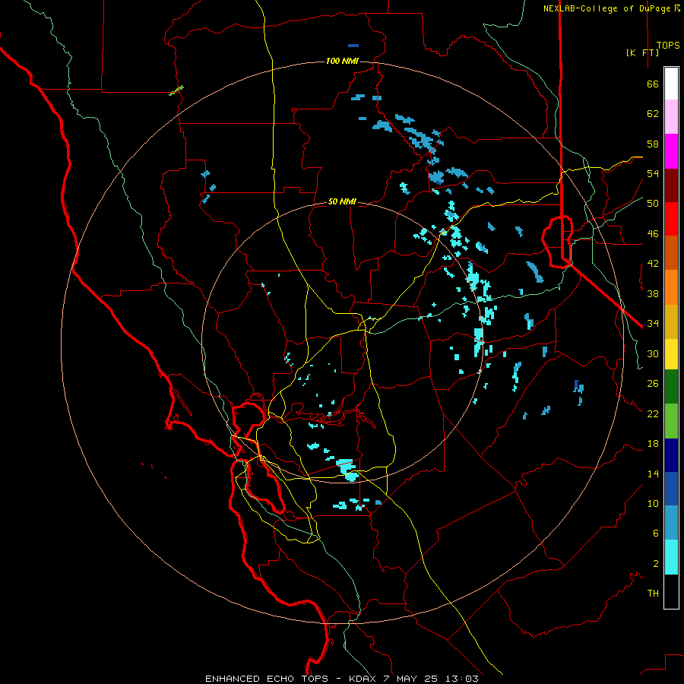The image size is (684, 684).
Task: Click legend value 38
Action: (x=653, y=293)
